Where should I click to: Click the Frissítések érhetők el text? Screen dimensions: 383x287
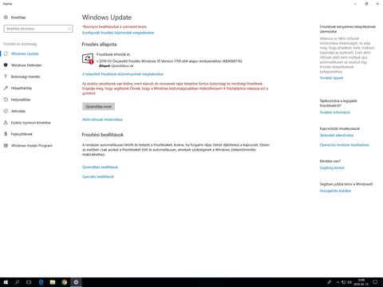click(x=113, y=54)
